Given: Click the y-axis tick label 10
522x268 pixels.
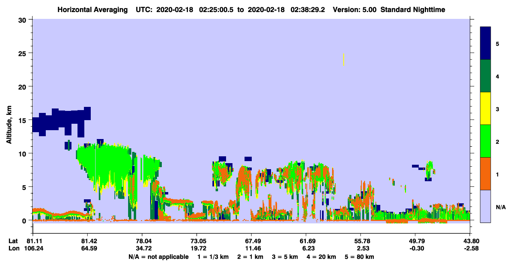Looking at the screenshot, I should pos(23,153).
